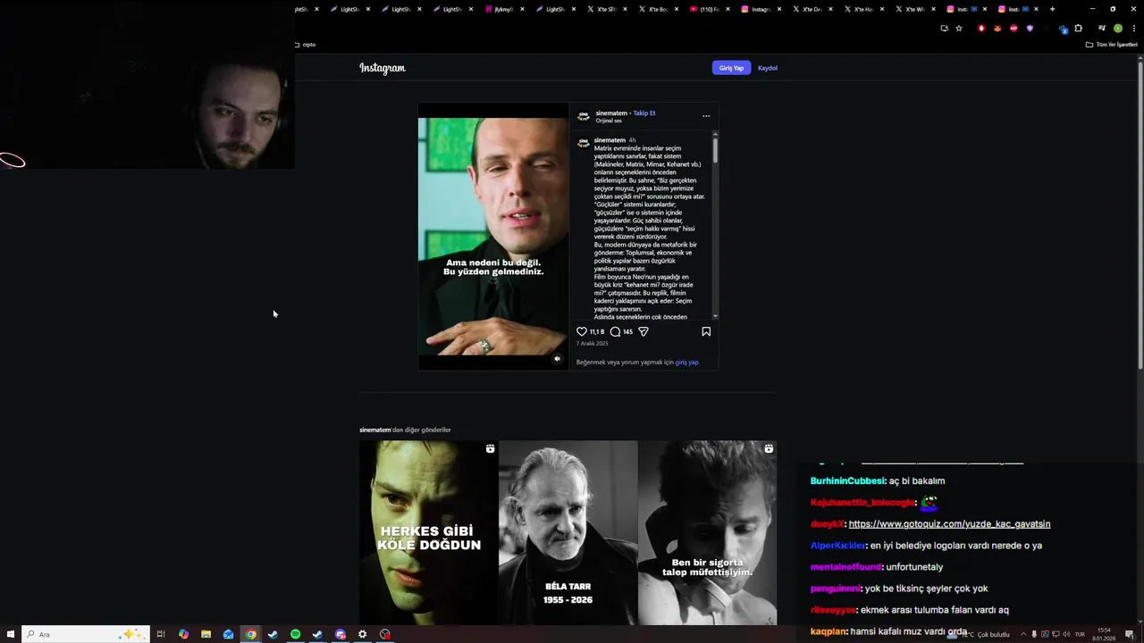
Task: Click the Giriş Yap button
Action: [731, 68]
